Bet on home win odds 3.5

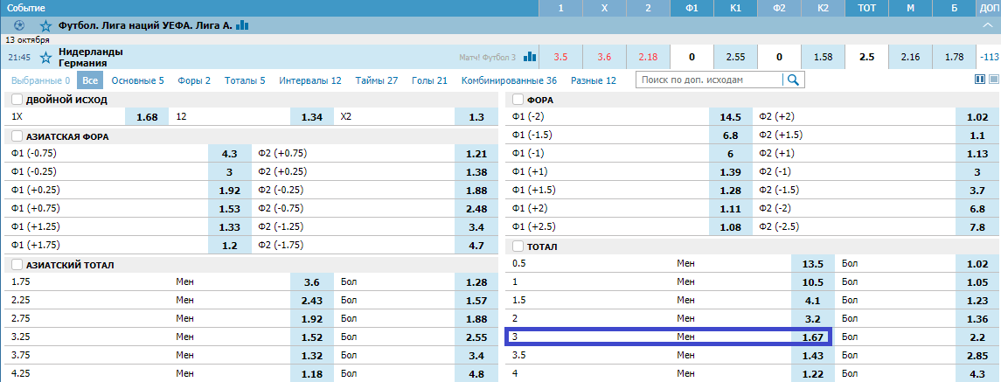click(x=560, y=58)
